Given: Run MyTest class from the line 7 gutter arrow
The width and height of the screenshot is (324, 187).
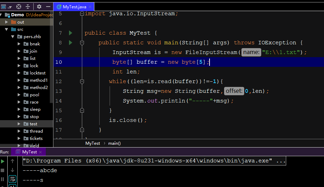Looking at the screenshot, I should pos(70,33).
